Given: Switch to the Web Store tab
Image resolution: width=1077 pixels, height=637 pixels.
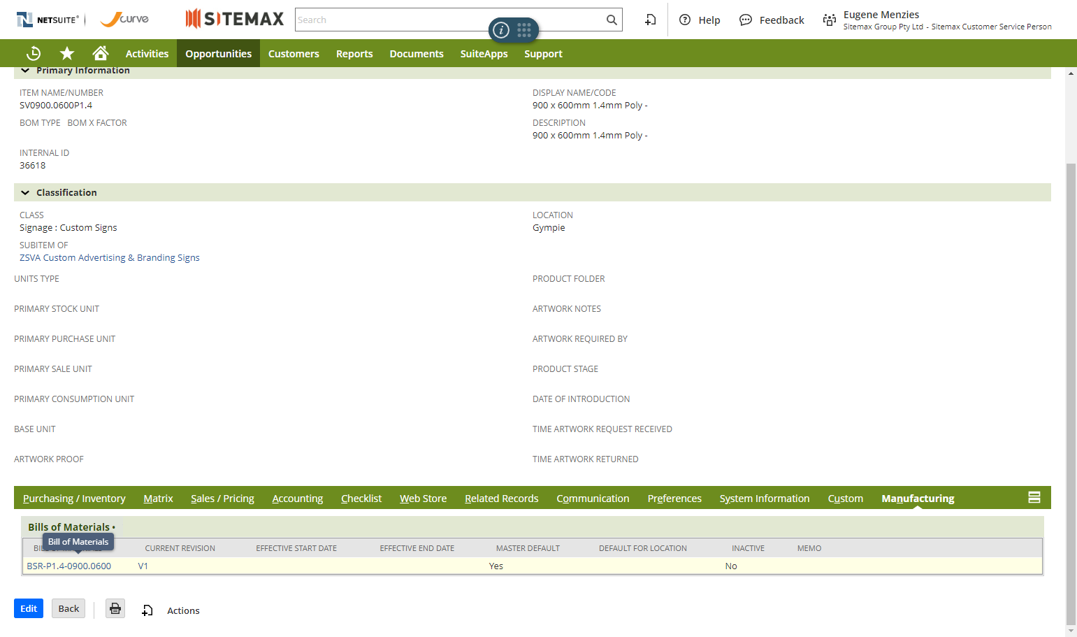Looking at the screenshot, I should click(x=423, y=498).
